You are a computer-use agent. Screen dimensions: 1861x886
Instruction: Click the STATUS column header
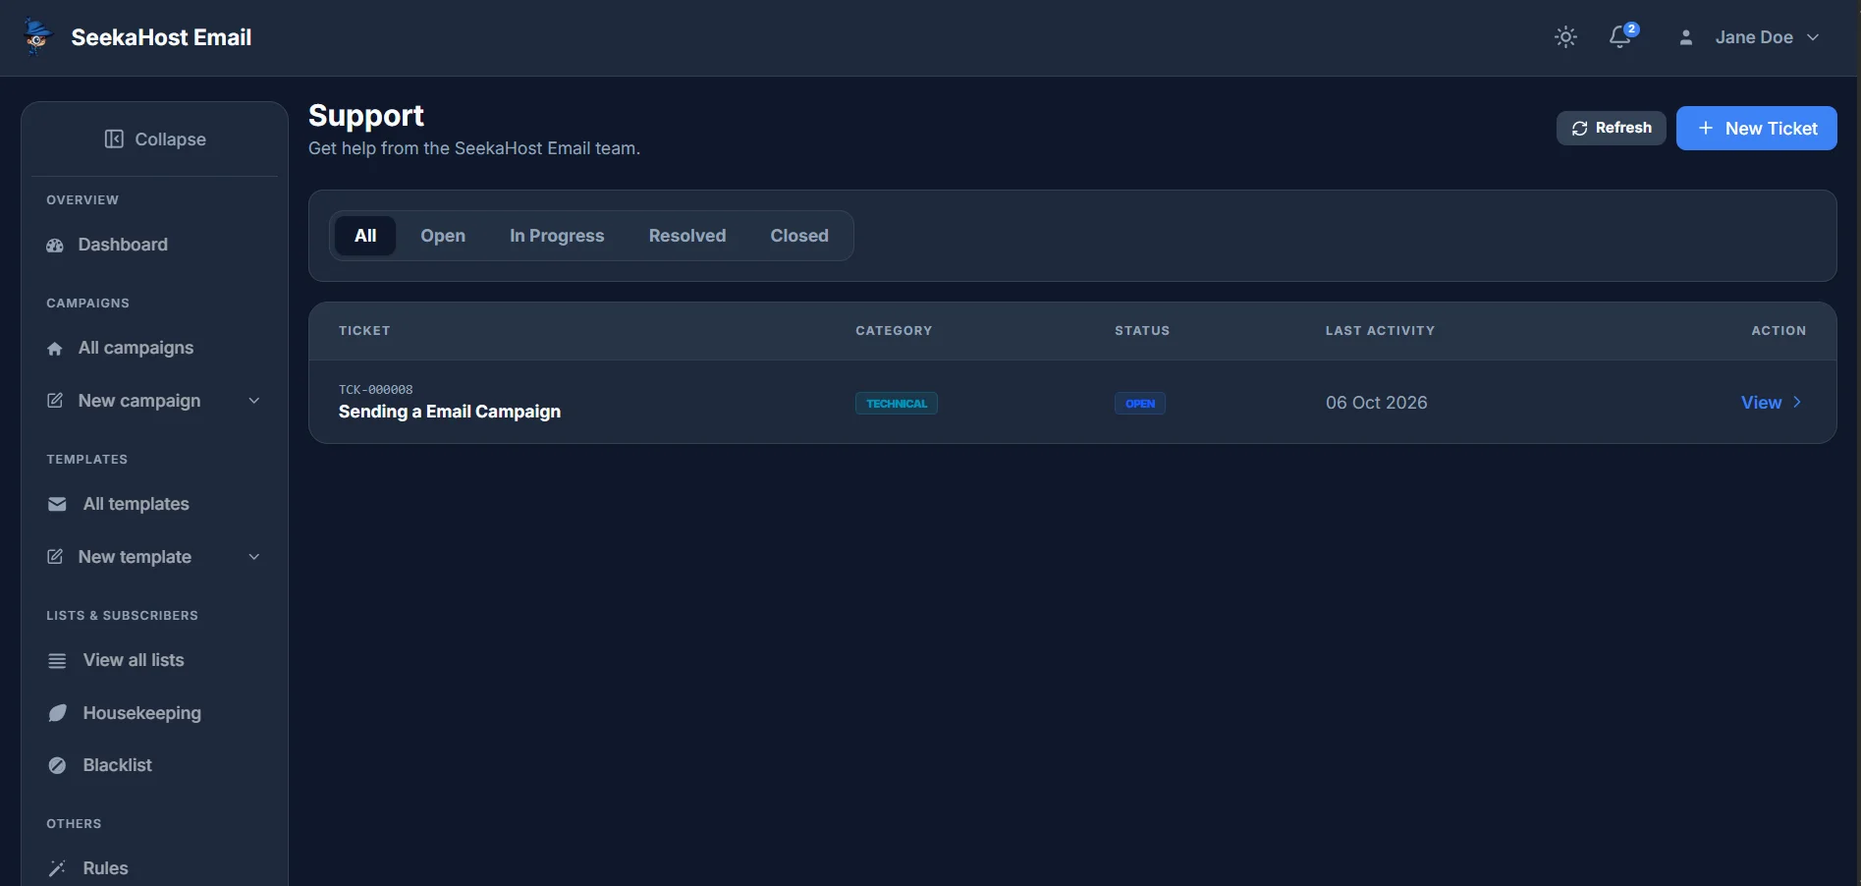click(x=1142, y=331)
